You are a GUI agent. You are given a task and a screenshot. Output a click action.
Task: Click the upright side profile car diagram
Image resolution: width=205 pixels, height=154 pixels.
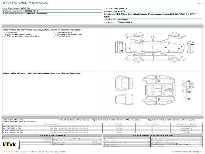(x=156, y=57)
